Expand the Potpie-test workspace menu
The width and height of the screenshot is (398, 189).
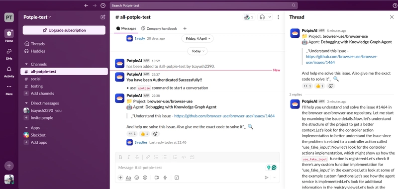coord(37,17)
